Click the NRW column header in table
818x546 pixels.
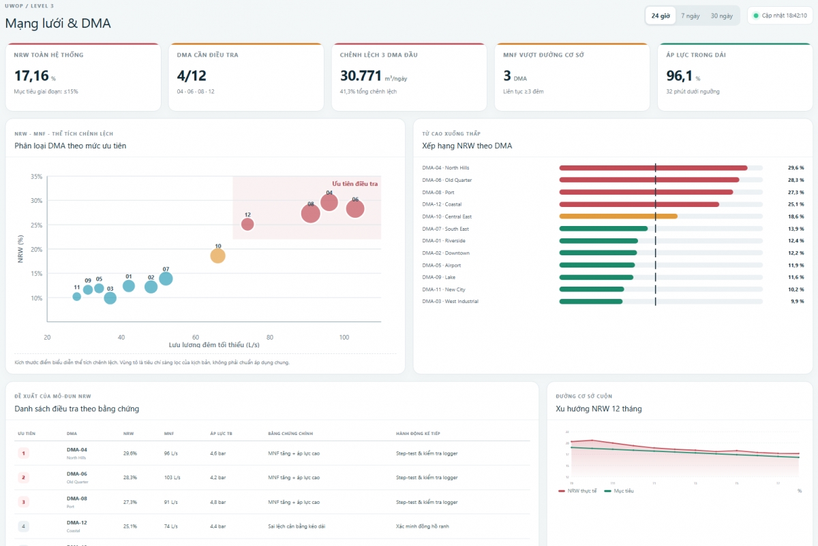(x=128, y=433)
